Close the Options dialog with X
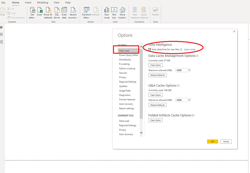 (234, 31)
